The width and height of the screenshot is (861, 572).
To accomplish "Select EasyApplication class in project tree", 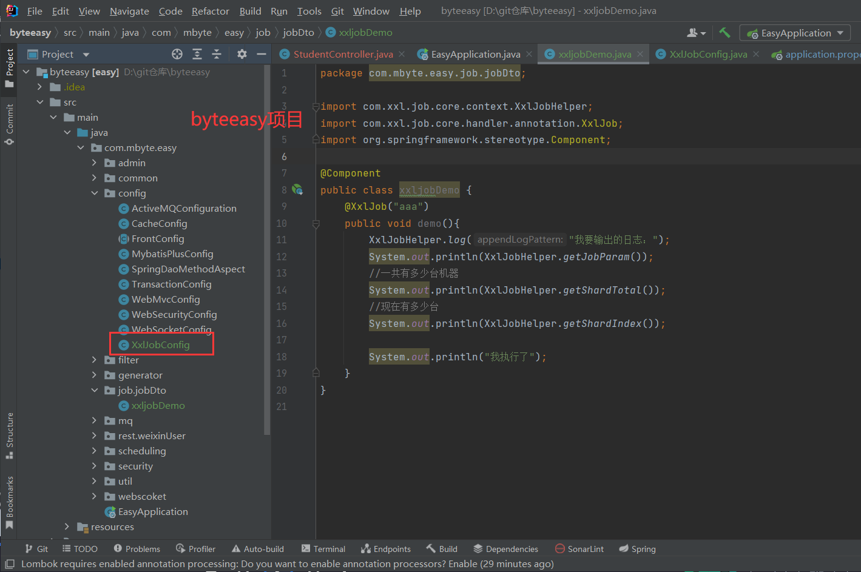I will [x=153, y=511].
